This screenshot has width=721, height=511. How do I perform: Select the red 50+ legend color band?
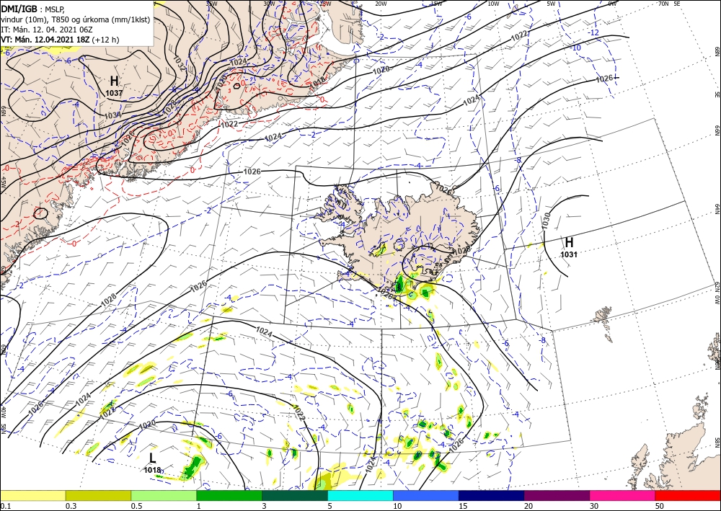tap(688, 495)
